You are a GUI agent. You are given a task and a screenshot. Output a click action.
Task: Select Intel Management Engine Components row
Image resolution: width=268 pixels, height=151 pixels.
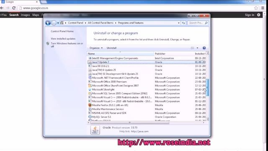147,58
